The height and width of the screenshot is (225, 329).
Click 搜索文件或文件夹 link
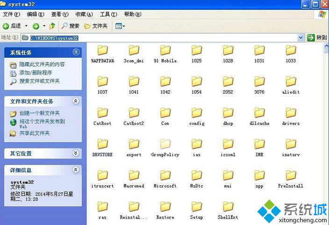40,81
